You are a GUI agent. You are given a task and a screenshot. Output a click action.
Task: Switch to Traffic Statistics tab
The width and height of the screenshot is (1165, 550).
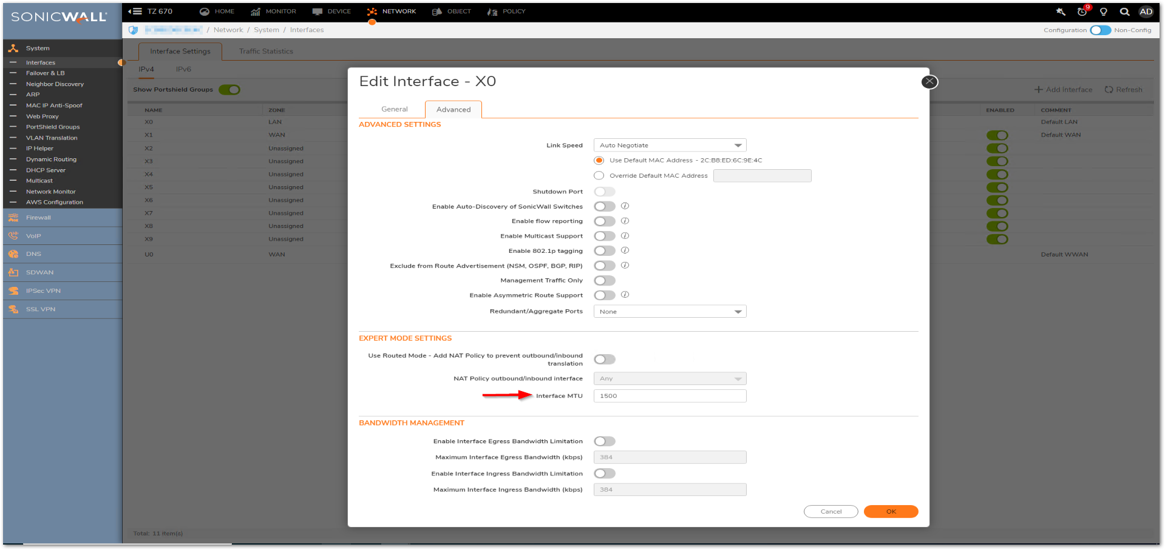(x=266, y=52)
